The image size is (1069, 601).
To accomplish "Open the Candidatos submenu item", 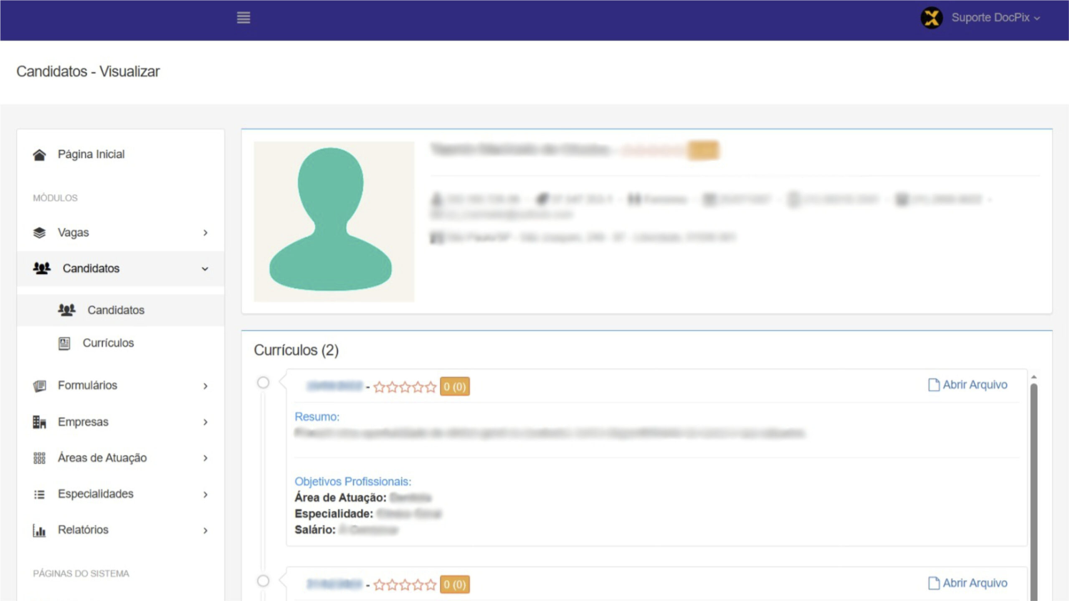I will [x=116, y=310].
